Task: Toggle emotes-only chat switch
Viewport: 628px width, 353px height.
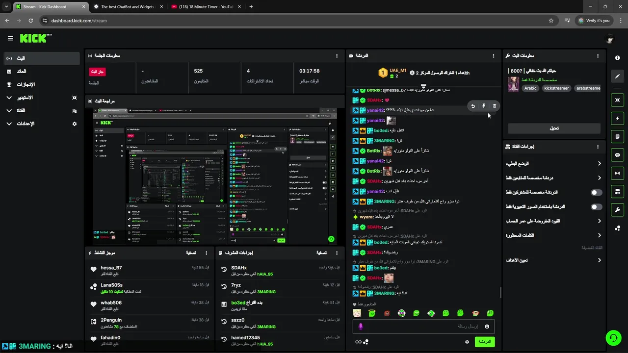Action: click(596, 207)
